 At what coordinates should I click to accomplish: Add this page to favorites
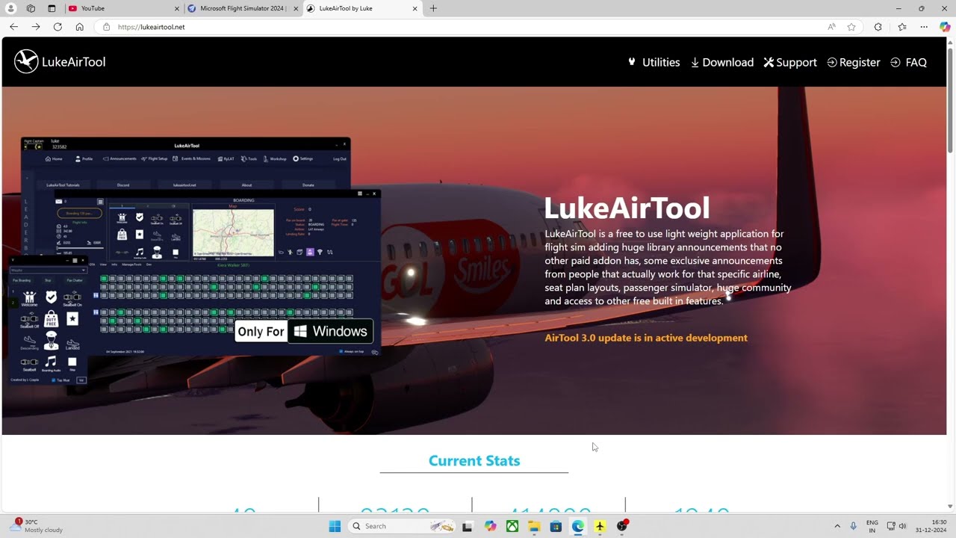(x=851, y=27)
